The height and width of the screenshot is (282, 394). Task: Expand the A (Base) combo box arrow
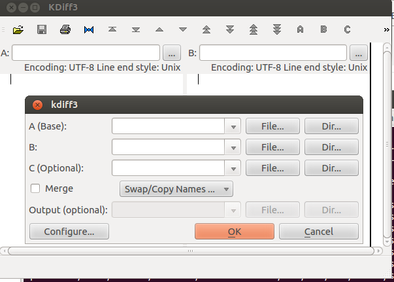pyautogui.click(x=233, y=126)
